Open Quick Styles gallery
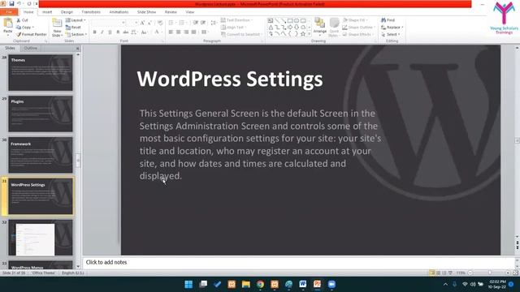520x292 pixels. (x=334, y=27)
